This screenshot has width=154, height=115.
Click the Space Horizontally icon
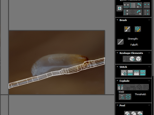[147, 5]
